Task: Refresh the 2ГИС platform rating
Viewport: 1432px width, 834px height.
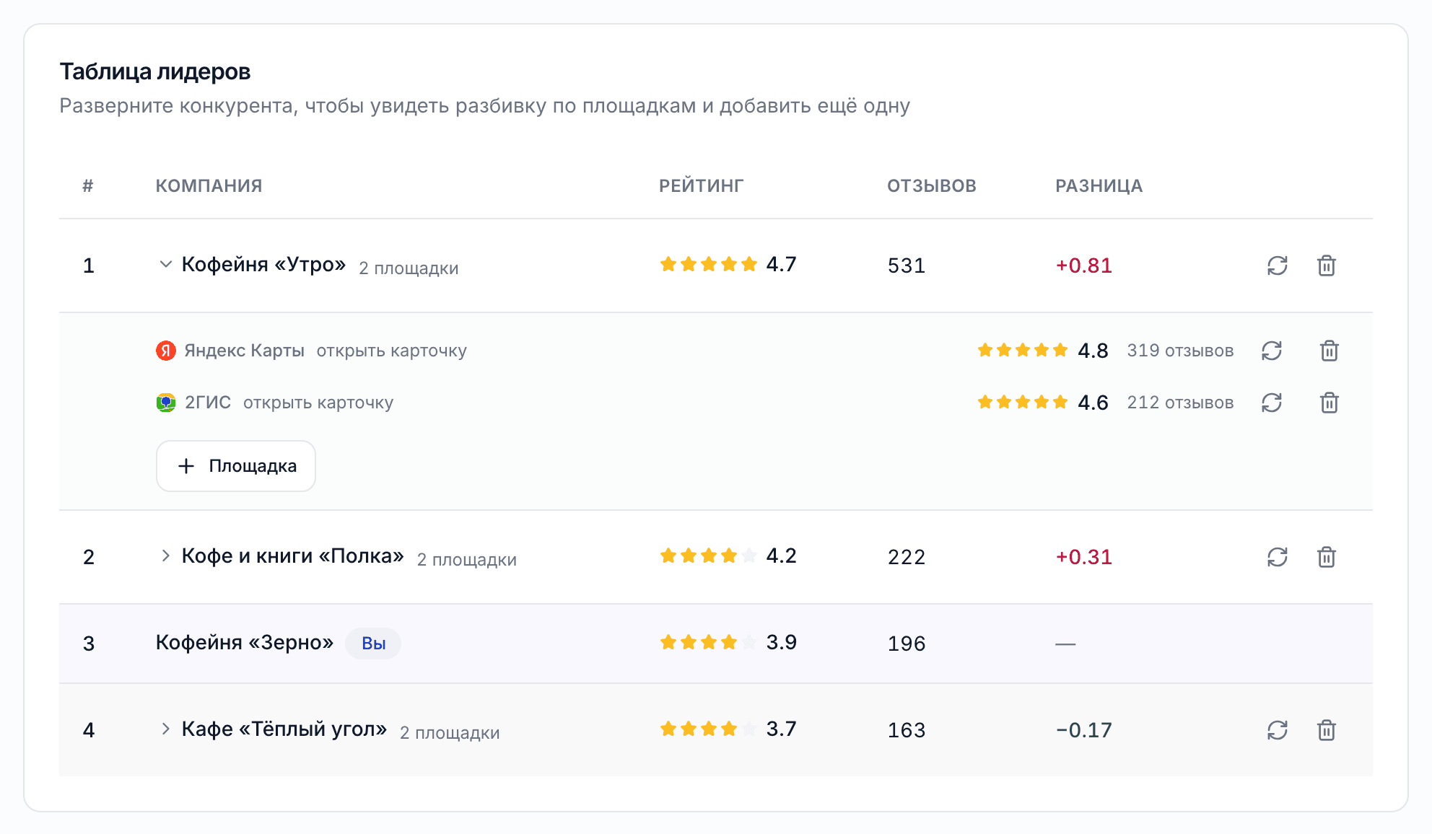Action: (1272, 403)
